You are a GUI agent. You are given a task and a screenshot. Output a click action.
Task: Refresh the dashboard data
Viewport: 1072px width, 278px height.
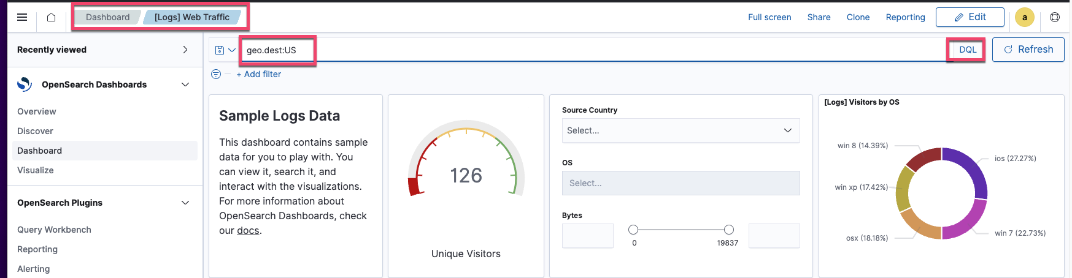coord(1028,50)
